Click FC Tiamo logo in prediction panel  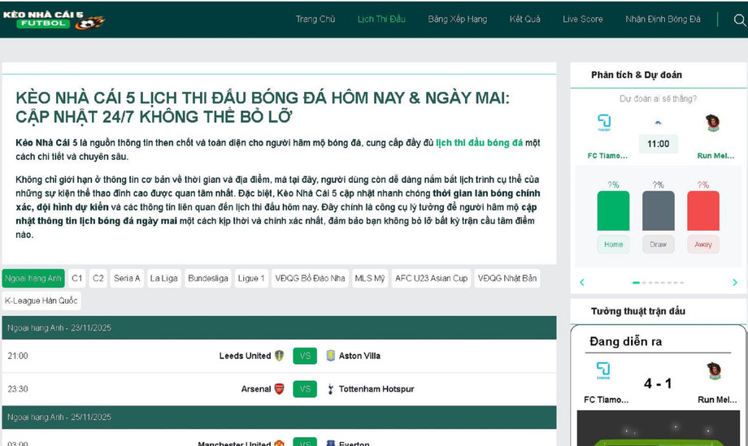[x=604, y=123]
